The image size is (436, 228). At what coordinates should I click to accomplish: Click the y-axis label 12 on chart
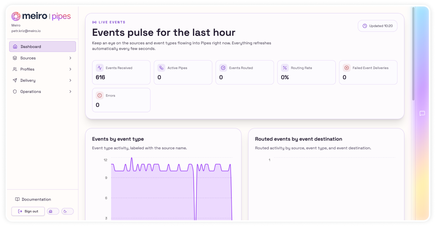click(x=105, y=160)
